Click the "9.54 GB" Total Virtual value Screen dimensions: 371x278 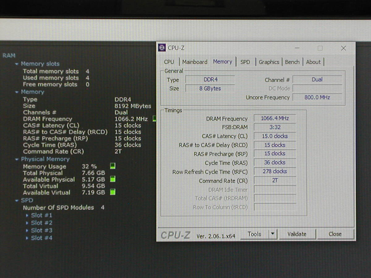(x=93, y=186)
